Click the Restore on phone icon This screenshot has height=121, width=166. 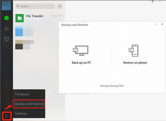134,51
